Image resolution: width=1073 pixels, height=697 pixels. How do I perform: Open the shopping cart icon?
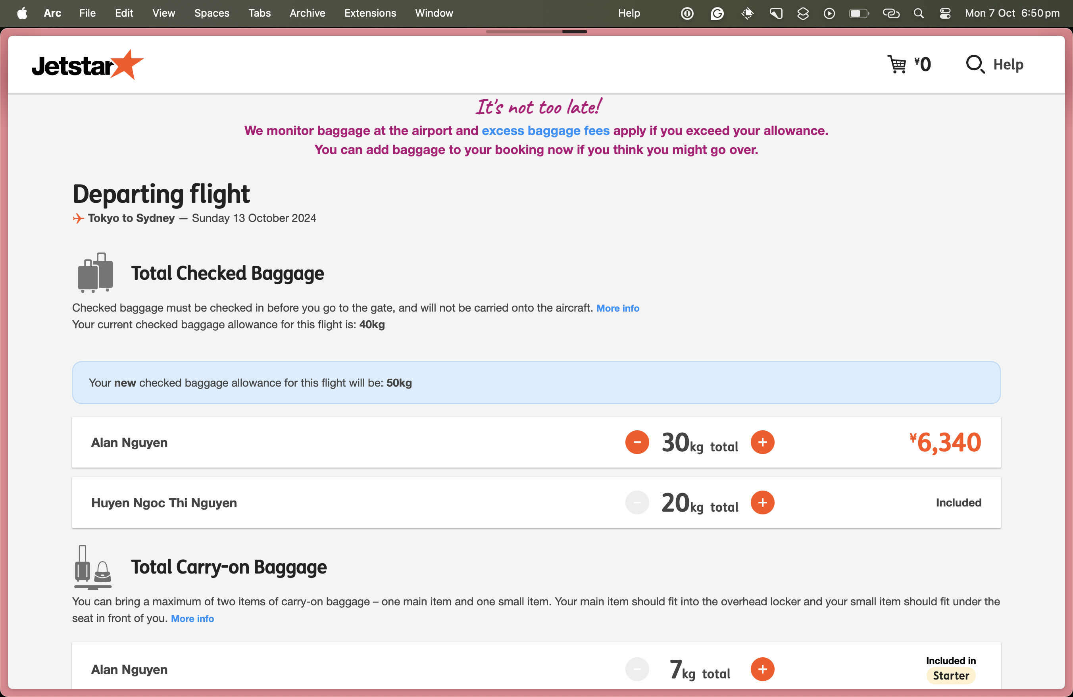coord(897,64)
